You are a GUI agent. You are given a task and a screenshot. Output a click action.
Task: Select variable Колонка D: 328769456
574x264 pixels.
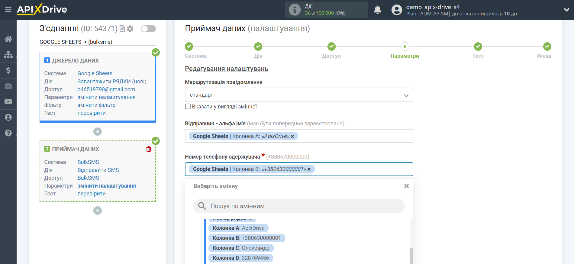tap(240, 258)
